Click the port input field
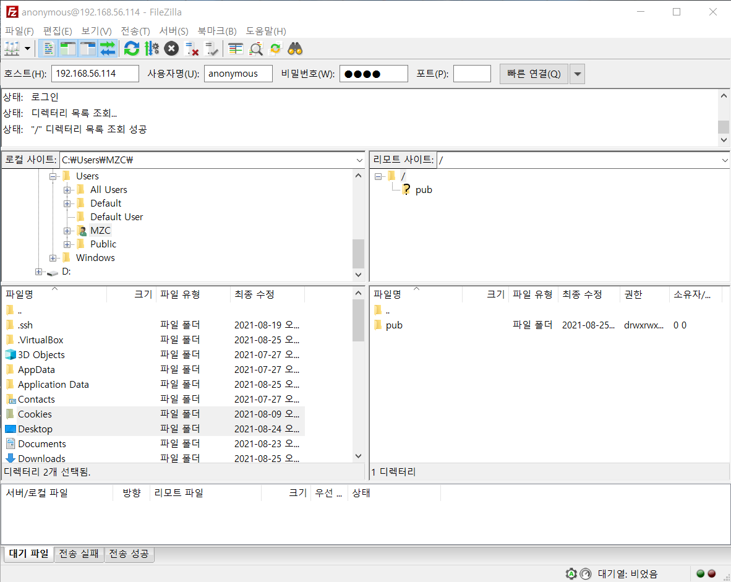This screenshot has height=582, width=731. 472,74
